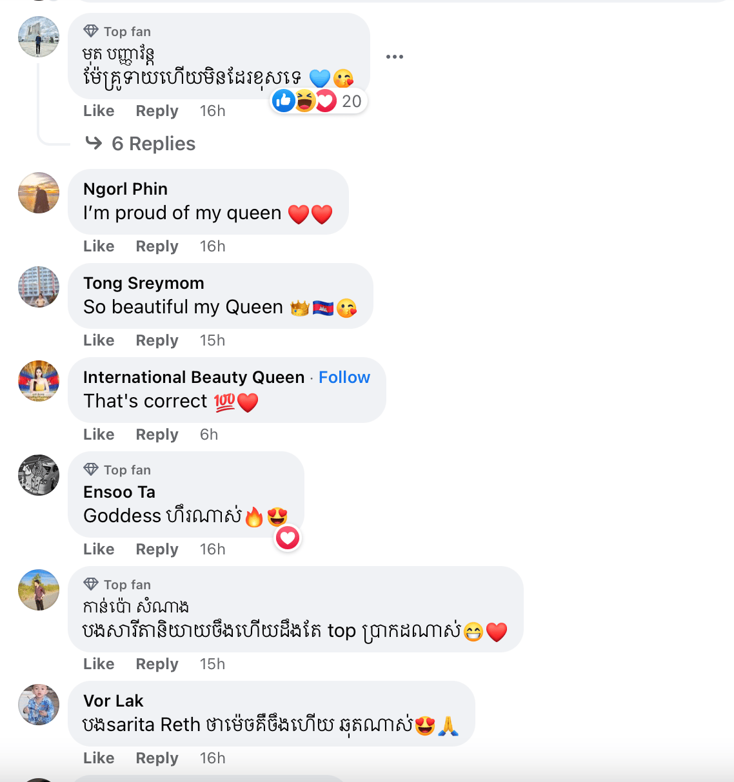
Task: Open the reactions summary showing 20
Action: pos(319,101)
